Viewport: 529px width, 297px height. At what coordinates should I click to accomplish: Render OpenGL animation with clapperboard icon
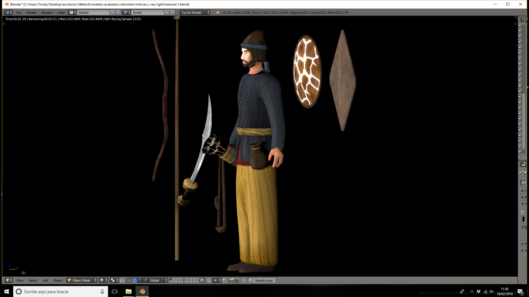click(236, 280)
